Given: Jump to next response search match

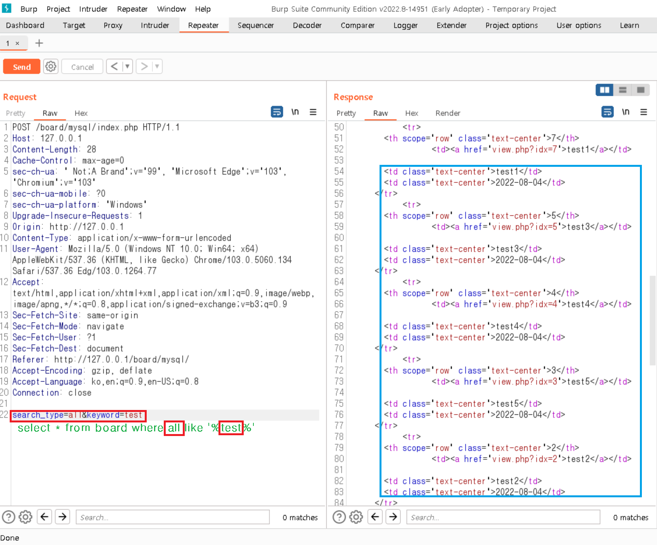Looking at the screenshot, I should coord(393,517).
